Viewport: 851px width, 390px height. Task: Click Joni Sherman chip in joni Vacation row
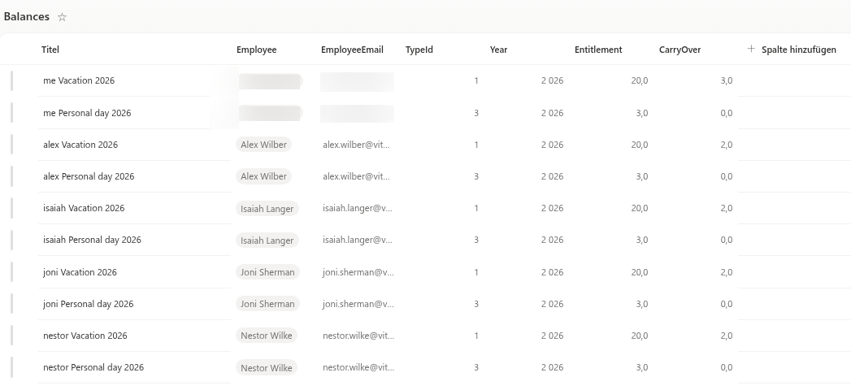[x=267, y=271]
